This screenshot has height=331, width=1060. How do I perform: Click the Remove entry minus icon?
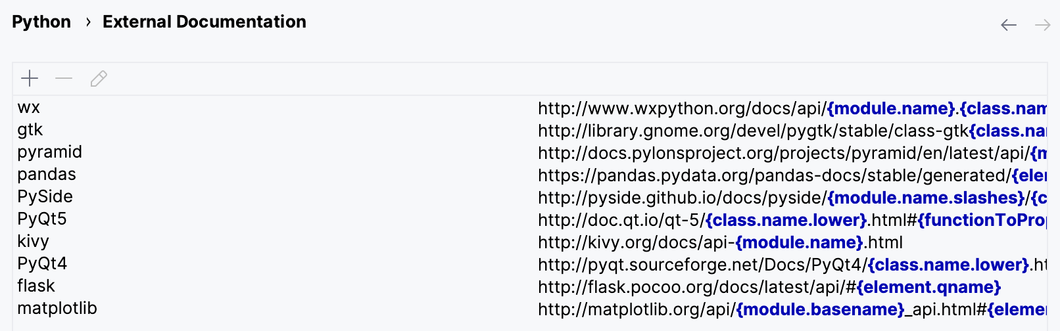tap(64, 79)
